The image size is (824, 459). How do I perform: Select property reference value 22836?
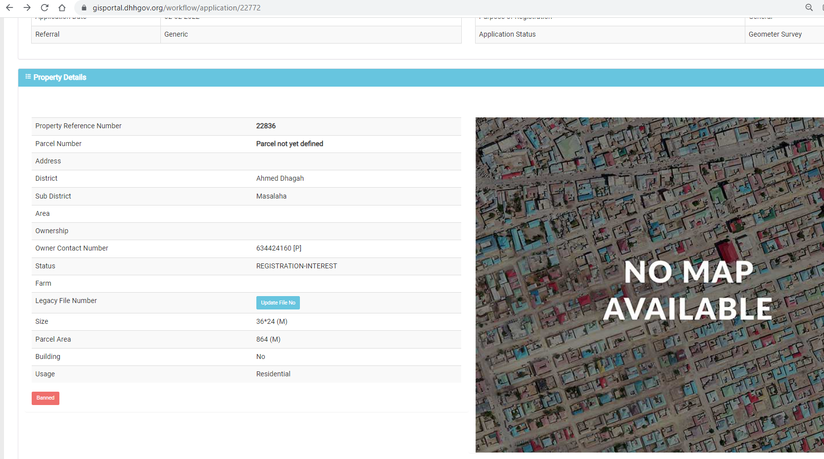pos(266,126)
